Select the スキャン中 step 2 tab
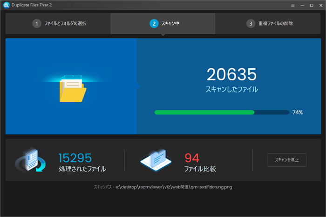Viewport: 326px width, 217px height. tap(163, 23)
